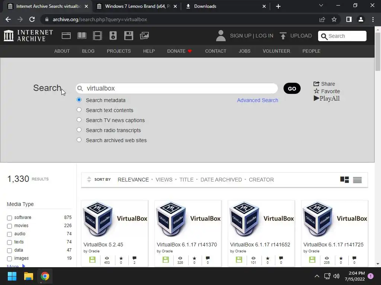Screen dimensions: 381x285
Task: Open the Video film-strip icon in nav
Action: [97, 36]
